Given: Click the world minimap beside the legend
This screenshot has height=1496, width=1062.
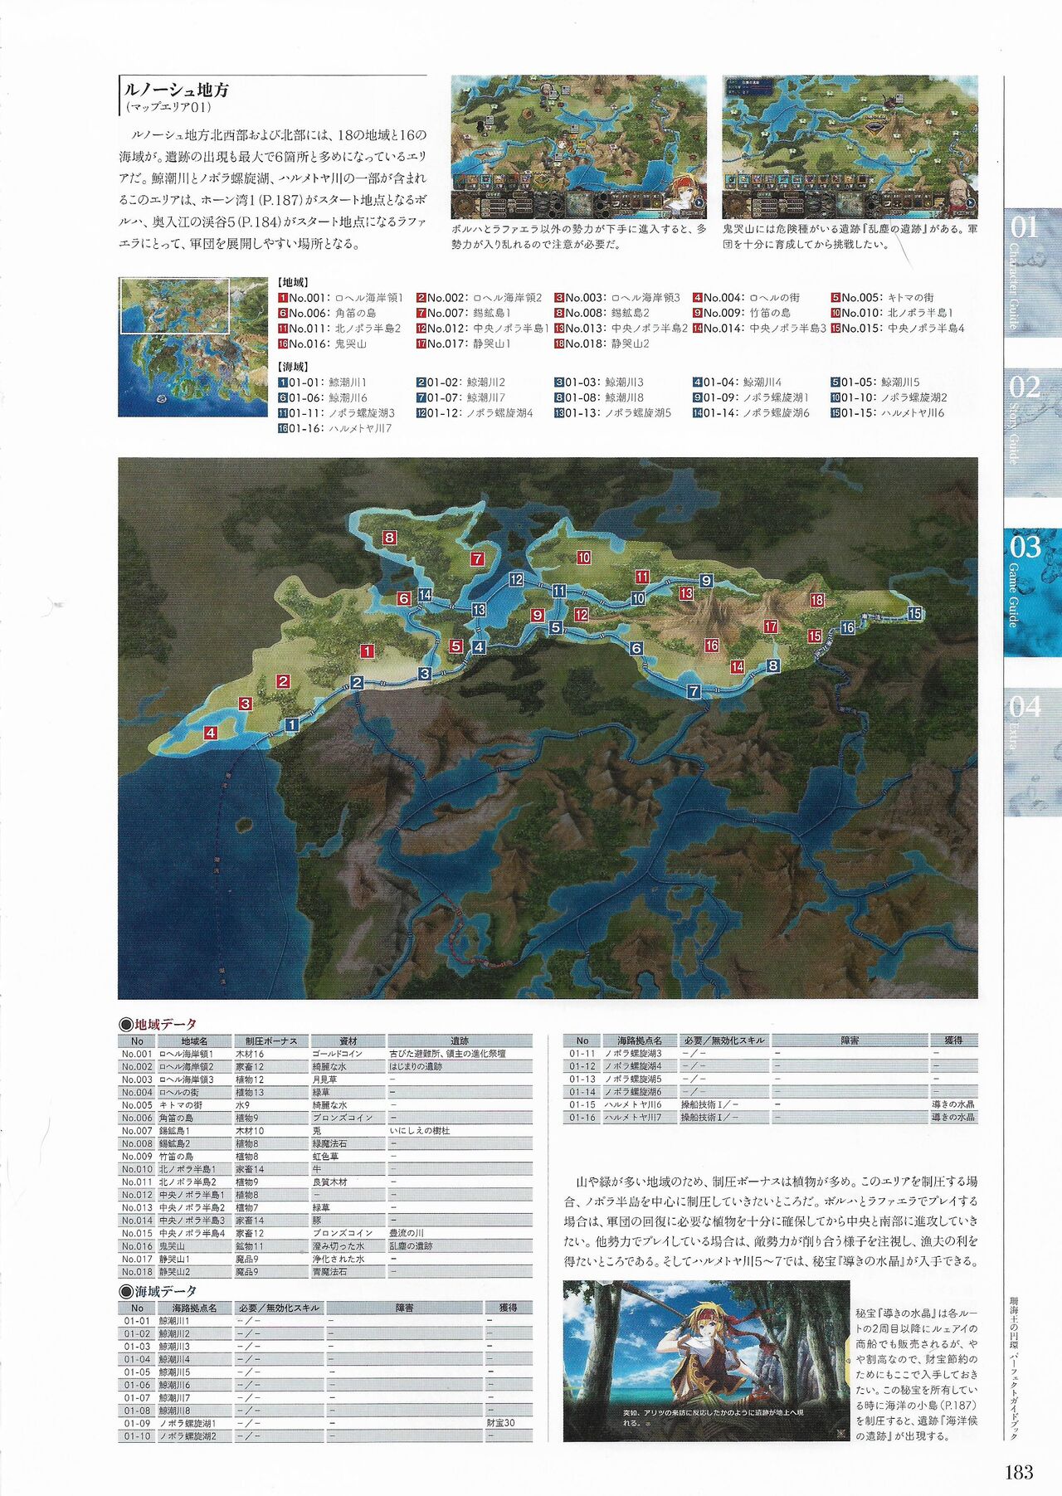Looking at the screenshot, I should pyautogui.click(x=192, y=346).
